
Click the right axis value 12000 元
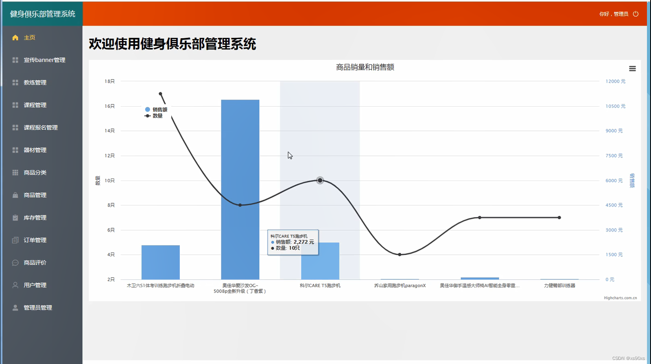point(616,81)
